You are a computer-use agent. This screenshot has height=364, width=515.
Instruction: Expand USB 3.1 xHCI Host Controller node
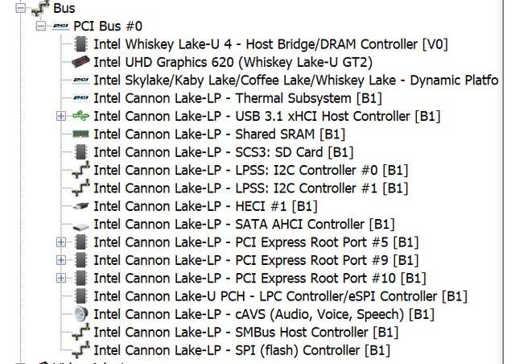point(61,116)
